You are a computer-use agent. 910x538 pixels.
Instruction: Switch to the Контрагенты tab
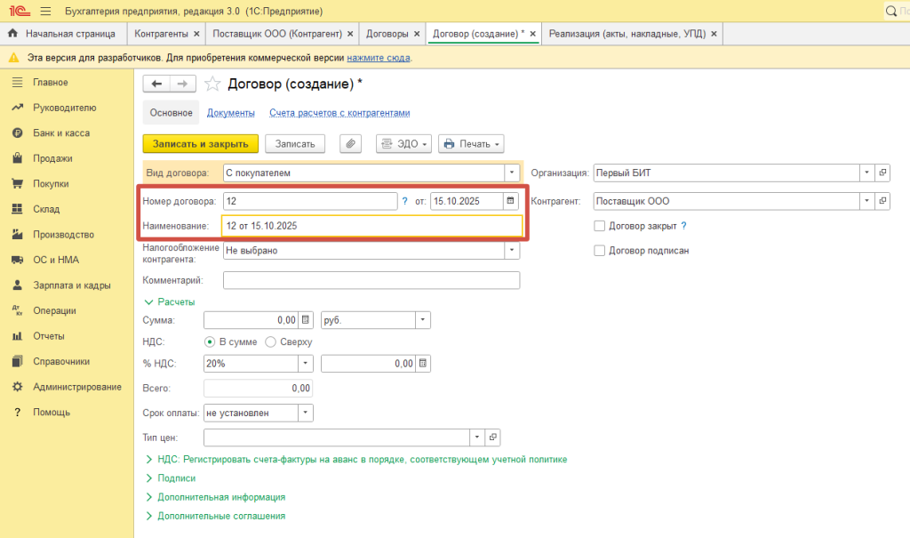(160, 34)
